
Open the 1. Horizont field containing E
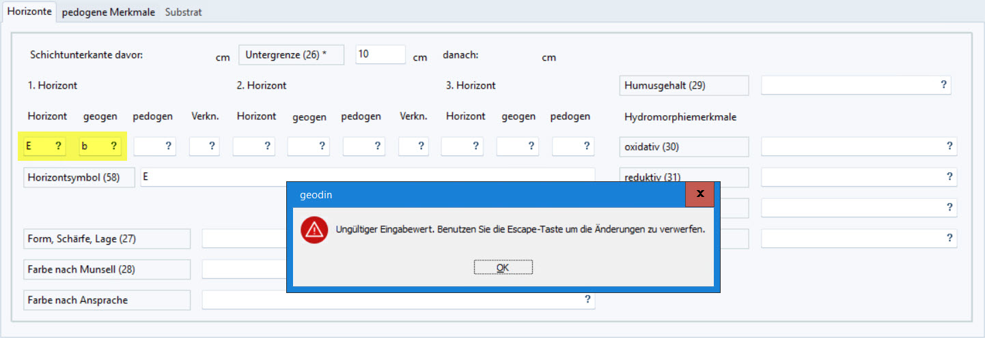click(x=44, y=146)
